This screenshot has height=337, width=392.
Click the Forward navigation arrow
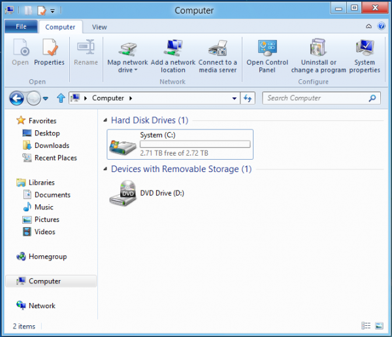[x=33, y=98]
